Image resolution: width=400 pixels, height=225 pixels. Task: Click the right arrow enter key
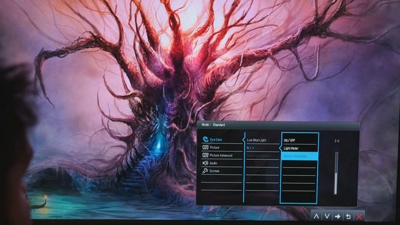[337, 217]
